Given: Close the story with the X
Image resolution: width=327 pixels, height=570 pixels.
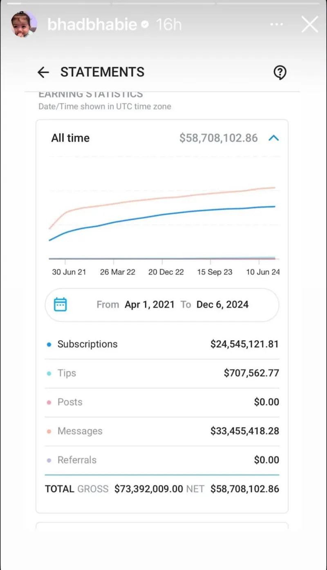Looking at the screenshot, I should (x=310, y=25).
